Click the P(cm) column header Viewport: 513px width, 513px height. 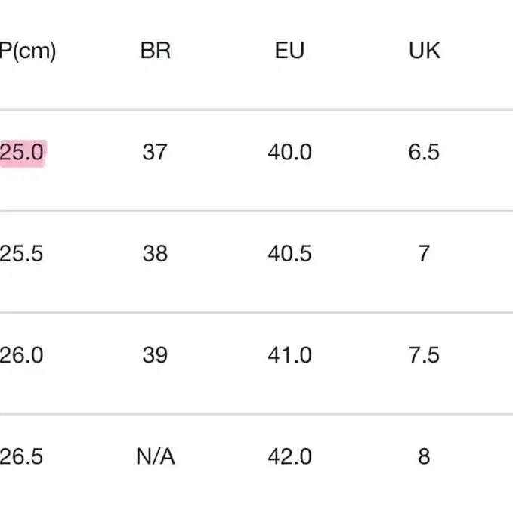28,51
